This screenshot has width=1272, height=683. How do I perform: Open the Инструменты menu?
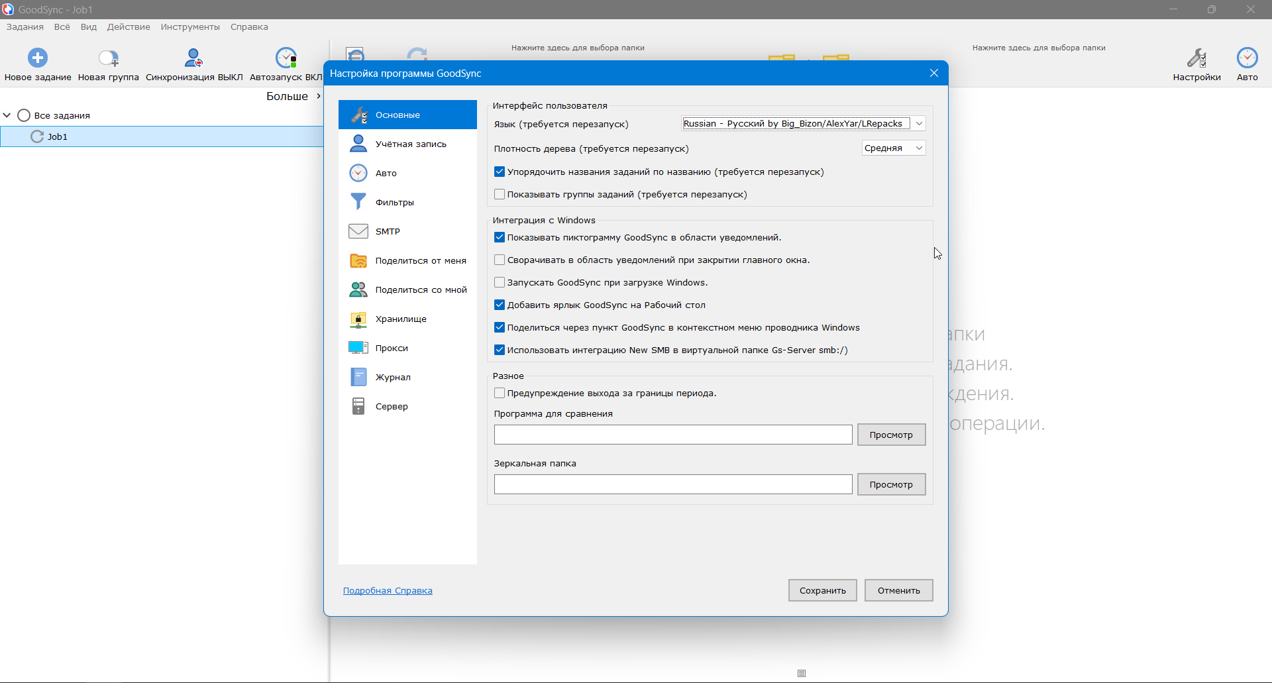(190, 27)
